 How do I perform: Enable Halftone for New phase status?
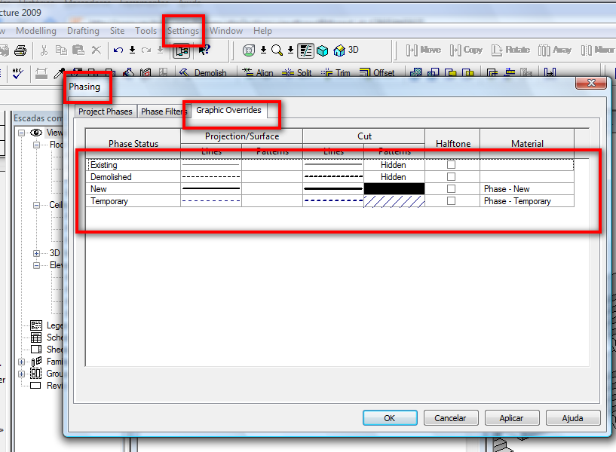pyautogui.click(x=452, y=189)
